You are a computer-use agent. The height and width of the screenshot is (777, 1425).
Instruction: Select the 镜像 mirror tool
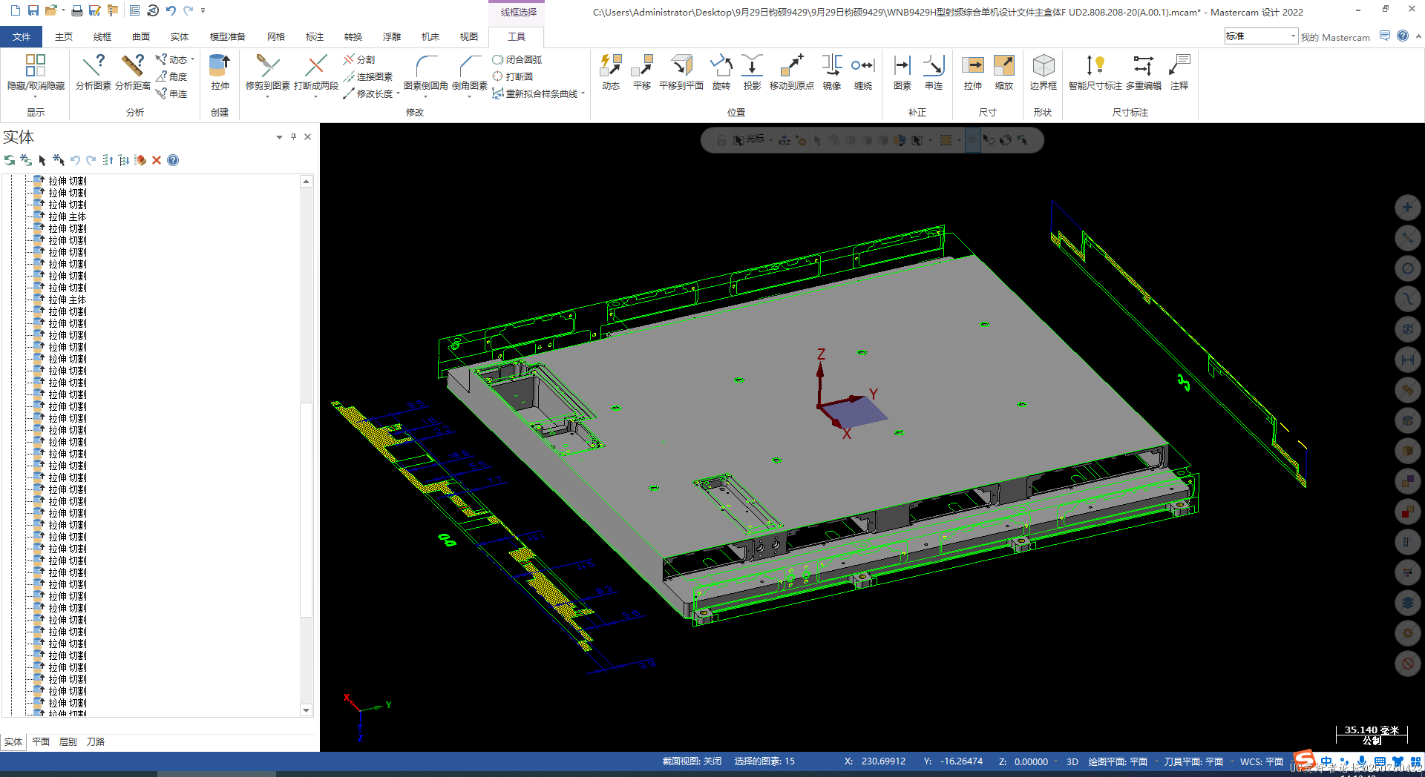pos(832,72)
